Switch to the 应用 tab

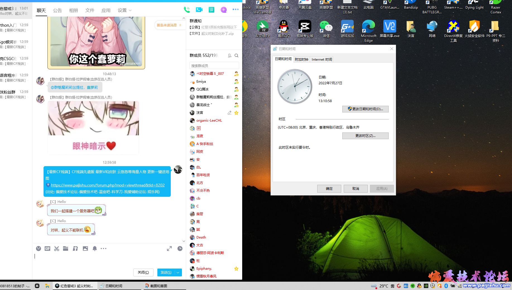pyautogui.click(x=106, y=10)
